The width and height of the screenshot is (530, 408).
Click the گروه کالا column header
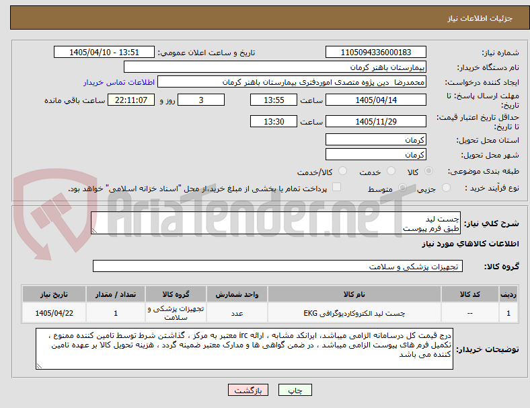tap(176, 294)
